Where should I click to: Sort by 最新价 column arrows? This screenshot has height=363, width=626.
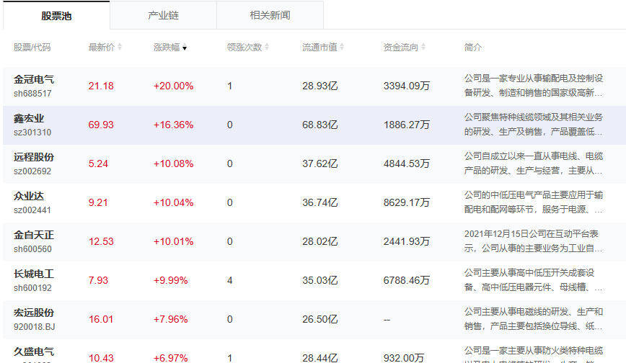point(120,47)
